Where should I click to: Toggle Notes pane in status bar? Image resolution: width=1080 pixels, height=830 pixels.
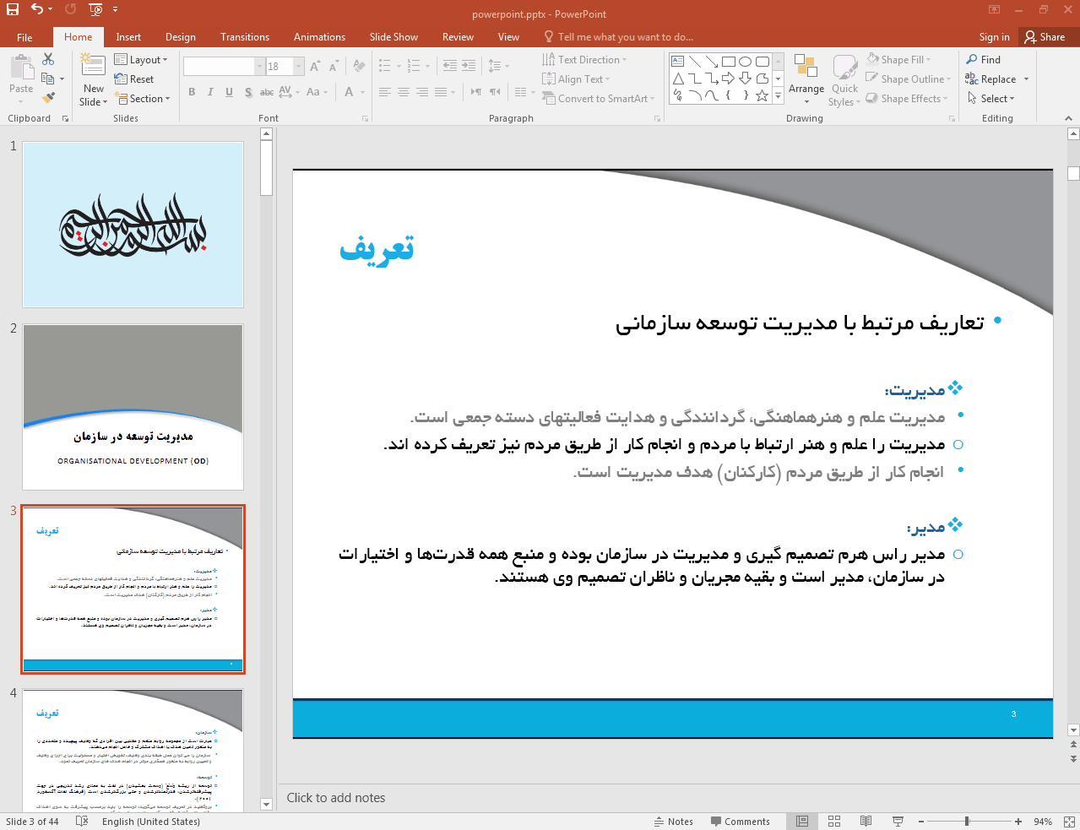[x=673, y=822]
